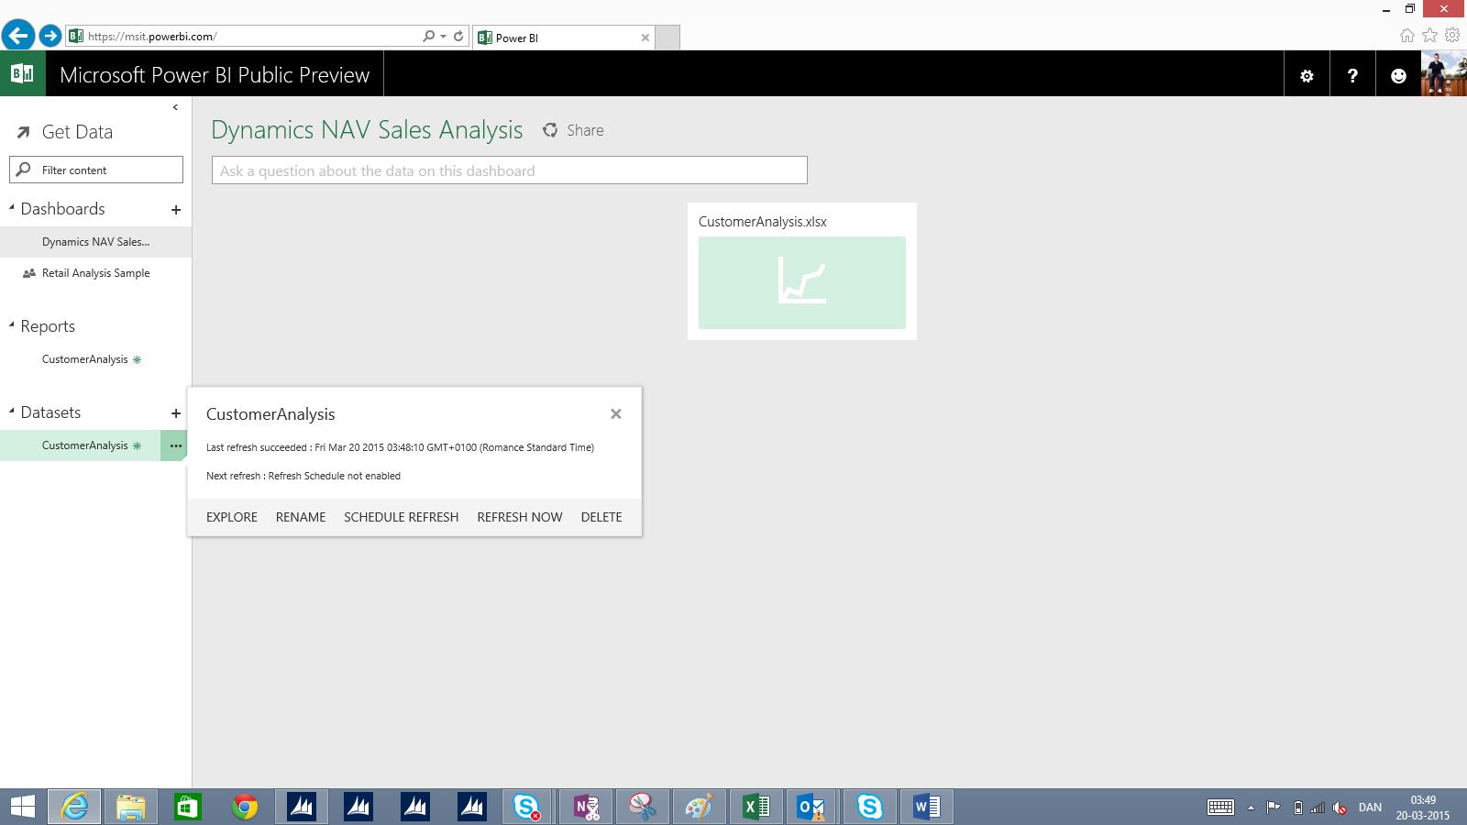Open the Retail Analysis Sample dashboard
The height and width of the screenshot is (825, 1467).
pyautogui.click(x=94, y=272)
